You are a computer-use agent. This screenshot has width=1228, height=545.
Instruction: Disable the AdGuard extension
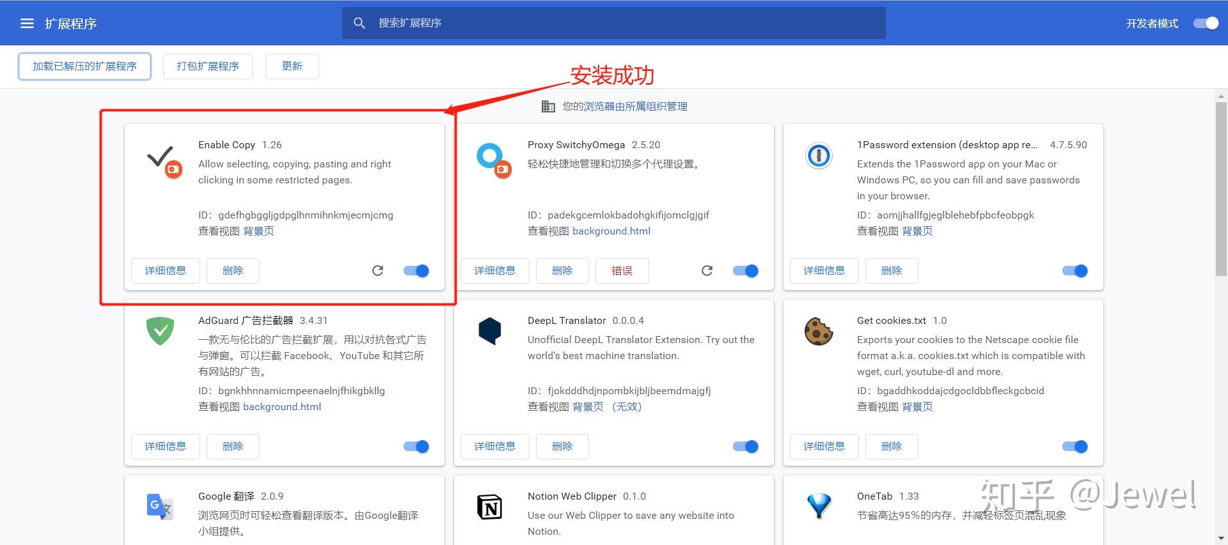(x=416, y=447)
